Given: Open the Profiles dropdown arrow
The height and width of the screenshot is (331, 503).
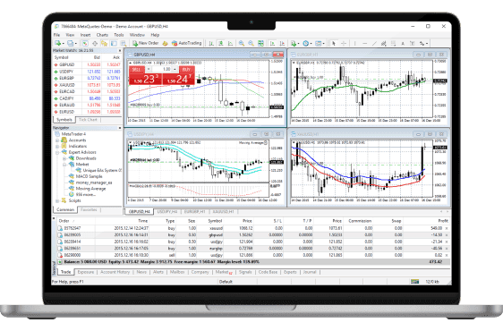Looking at the screenshot, I should pyautogui.click(x=76, y=43).
